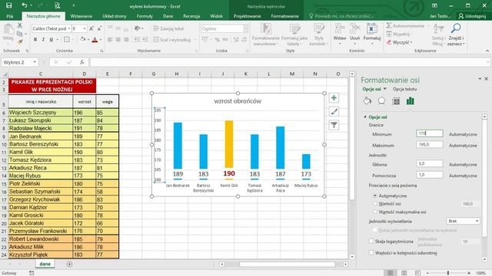Click Automatyczne reset beside Pomocnicza
Viewport: 492px width, 276px height.
(463, 176)
